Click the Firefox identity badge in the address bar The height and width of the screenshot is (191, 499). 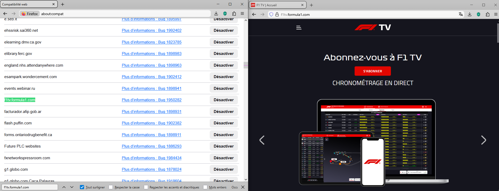point(30,14)
